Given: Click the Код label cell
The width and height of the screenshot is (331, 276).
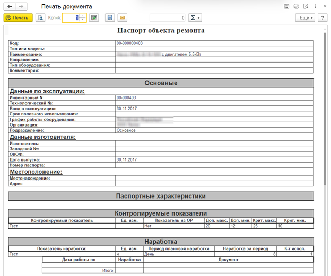Looking at the screenshot, I should [x=62, y=43].
